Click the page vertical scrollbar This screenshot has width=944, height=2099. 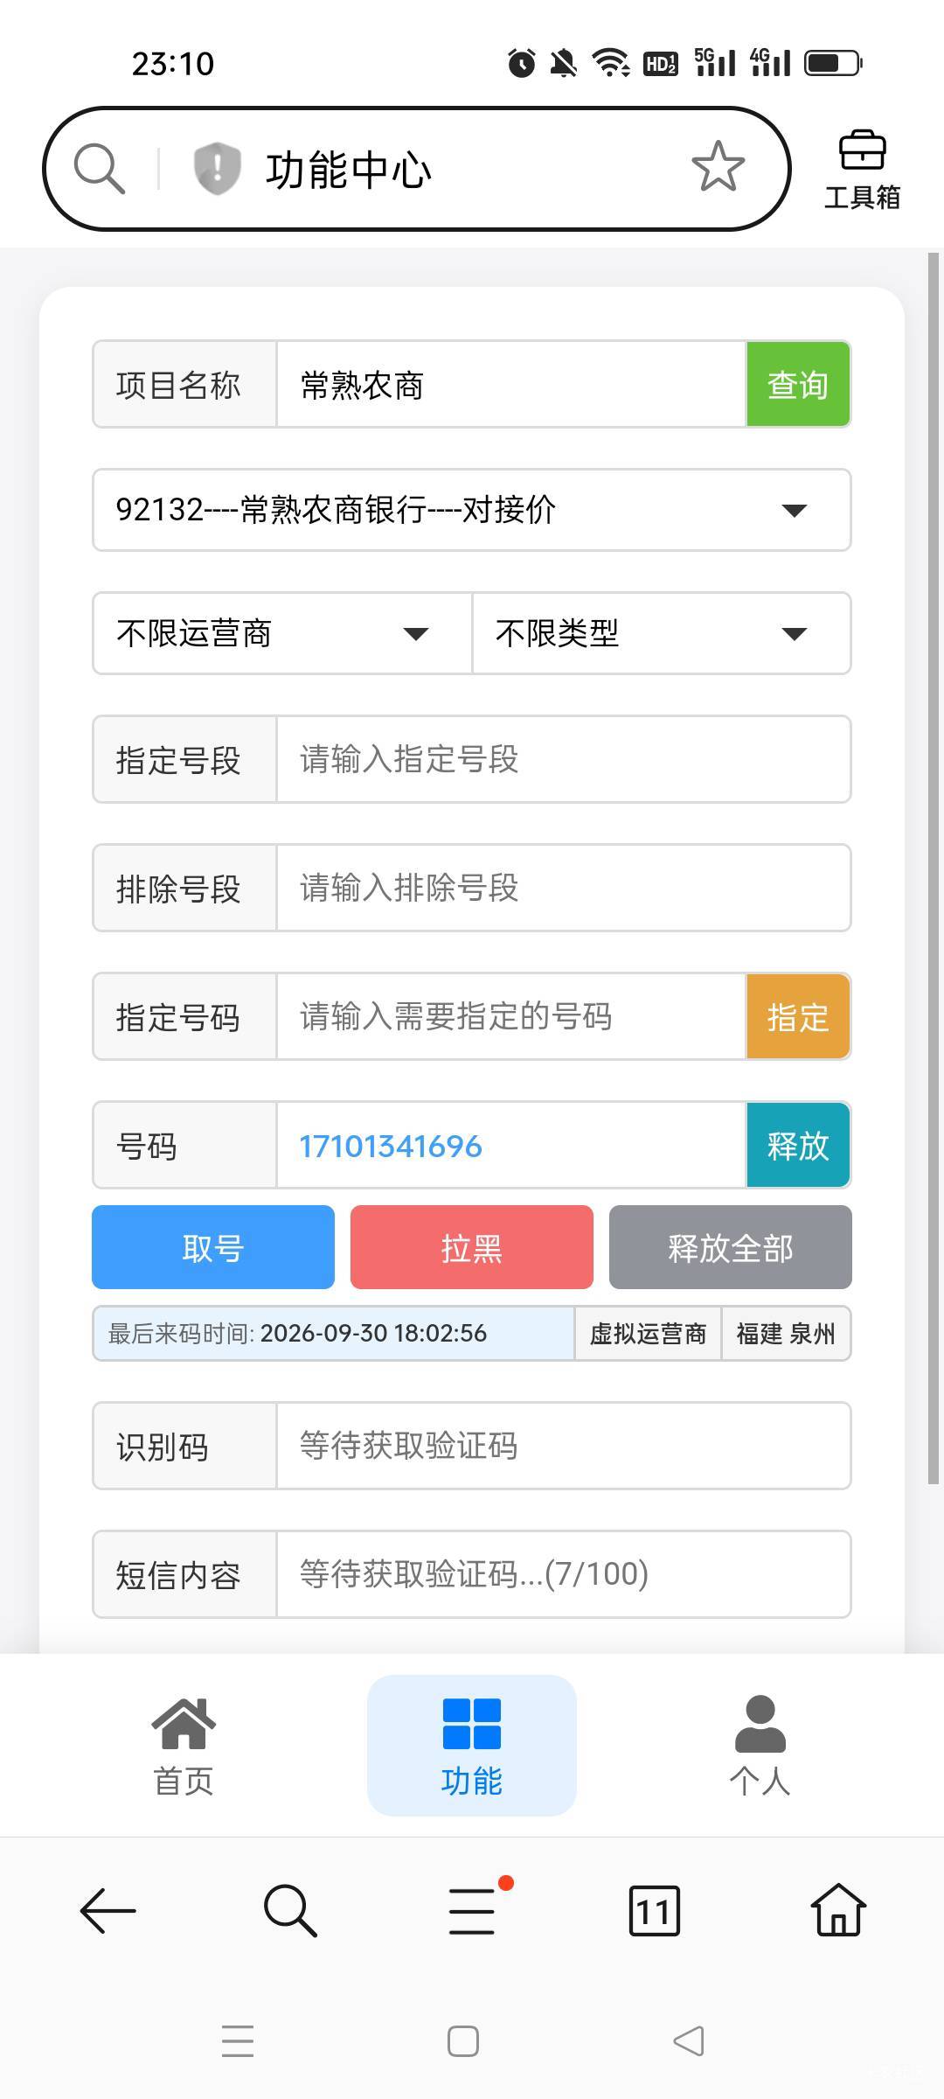(933, 868)
